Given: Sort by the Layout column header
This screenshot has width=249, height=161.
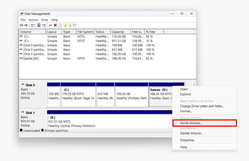Looking at the screenshot, I should [54, 32].
